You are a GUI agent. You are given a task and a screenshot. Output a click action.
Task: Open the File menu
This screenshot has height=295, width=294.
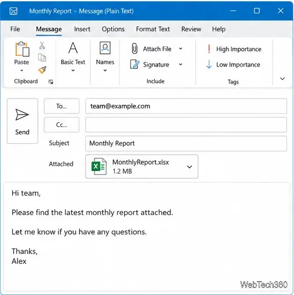(x=15, y=29)
